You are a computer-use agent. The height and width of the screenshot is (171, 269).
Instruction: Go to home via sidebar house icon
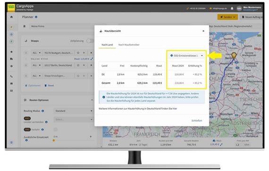tap(11, 17)
